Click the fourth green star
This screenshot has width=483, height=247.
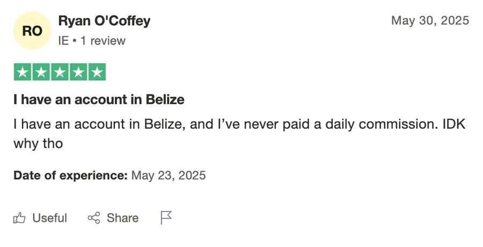(x=78, y=72)
